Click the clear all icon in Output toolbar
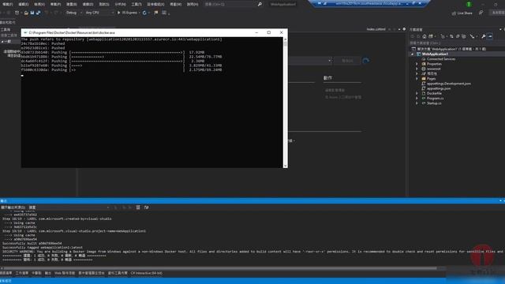Viewport: 505px width, 284px height. (138, 207)
